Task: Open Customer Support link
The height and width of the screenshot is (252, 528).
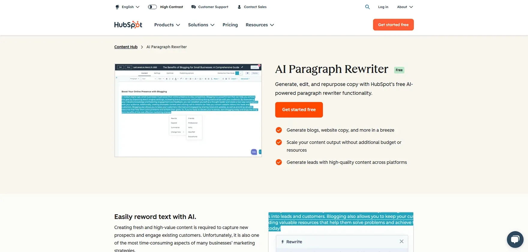Action: click(213, 7)
